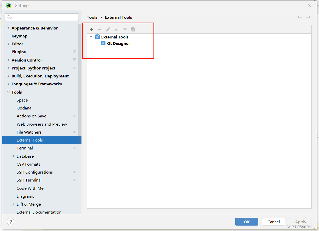Collapse the External Tools group chevron
The image size is (319, 231).
pos(91,37)
